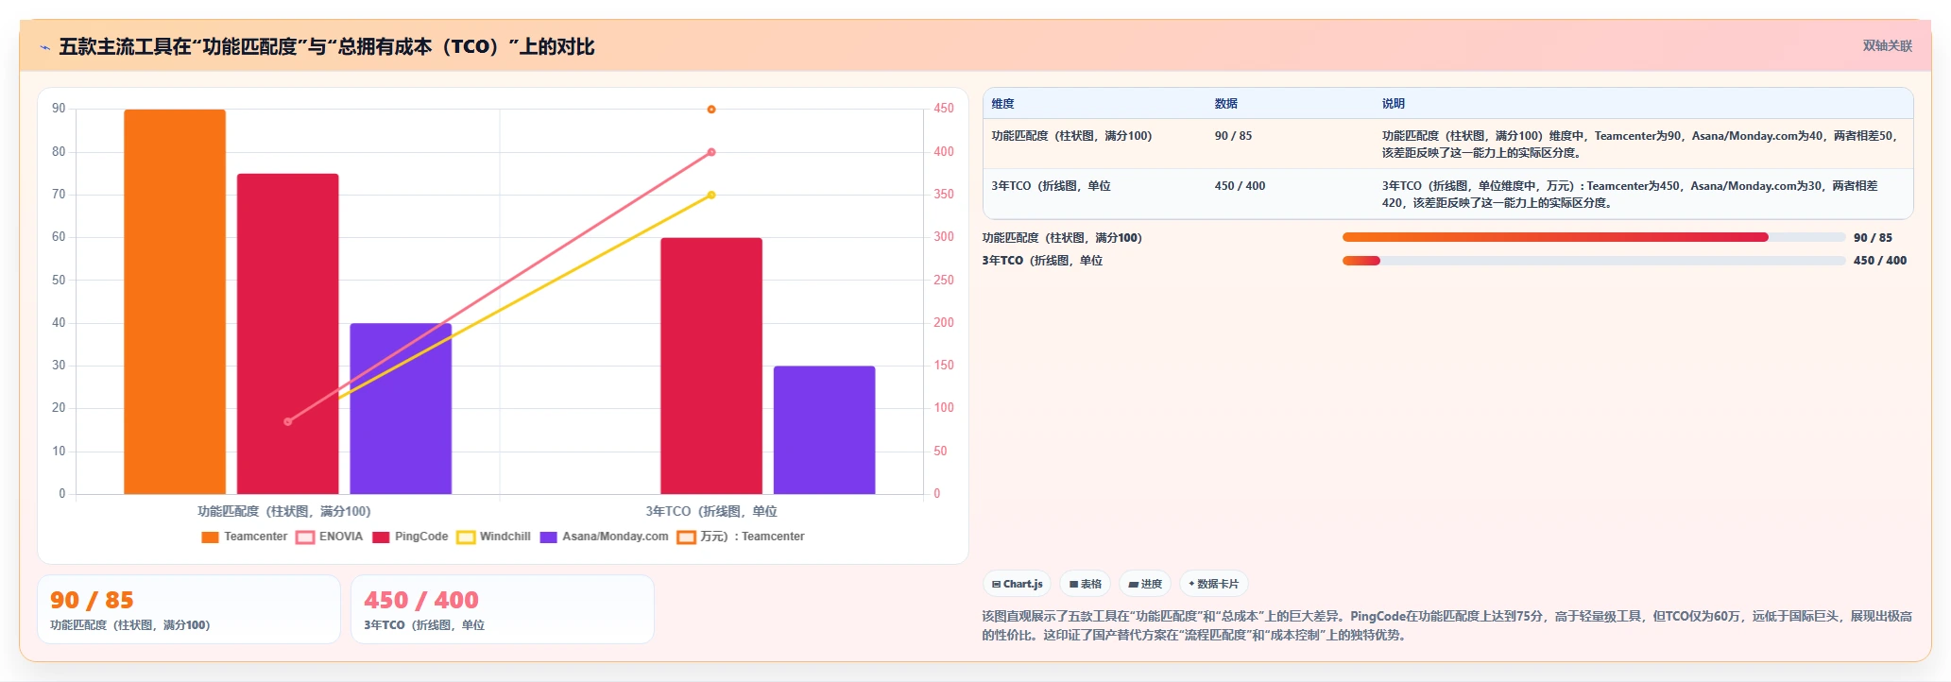The width and height of the screenshot is (1951, 682).
Task: Click the red PingCode bar at 75
Action: tap(288, 333)
